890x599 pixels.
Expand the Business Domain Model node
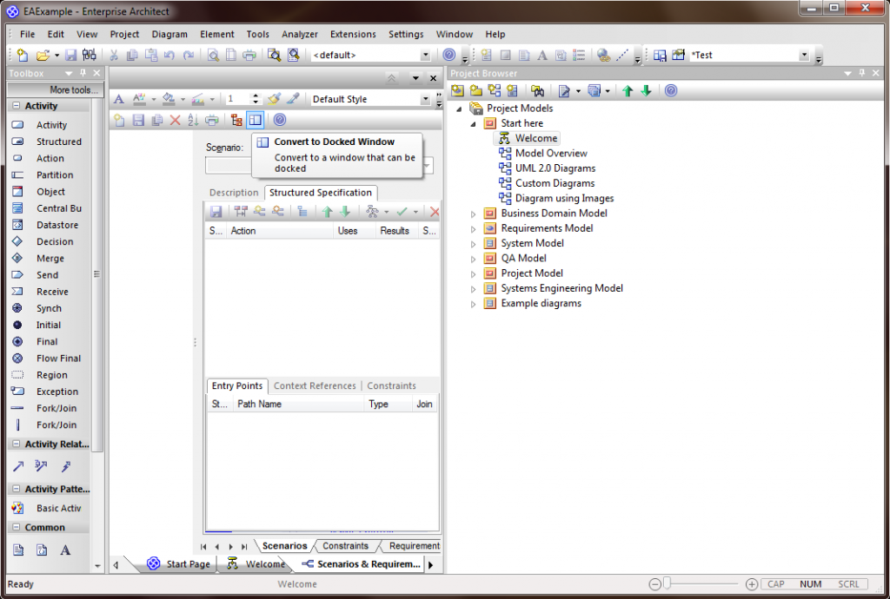(x=474, y=214)
